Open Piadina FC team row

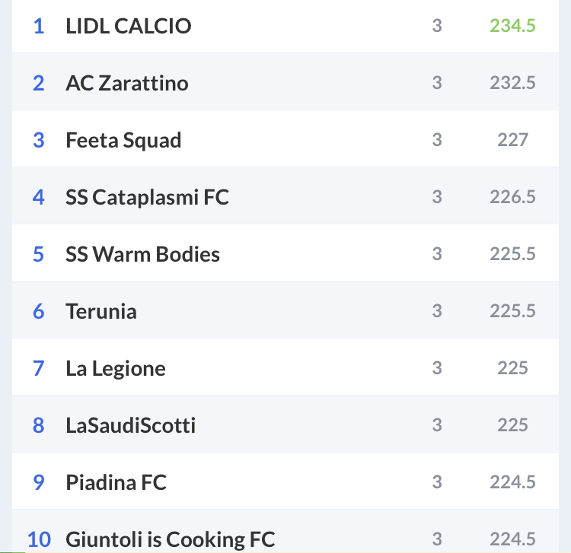(285, 481)
